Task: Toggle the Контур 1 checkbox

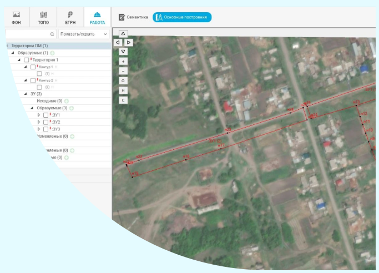Action: (33, 67)
